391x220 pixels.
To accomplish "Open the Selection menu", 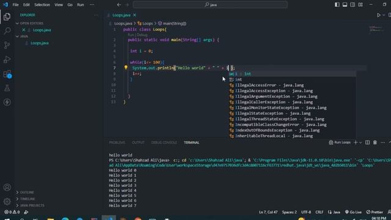I will [42, 4].
